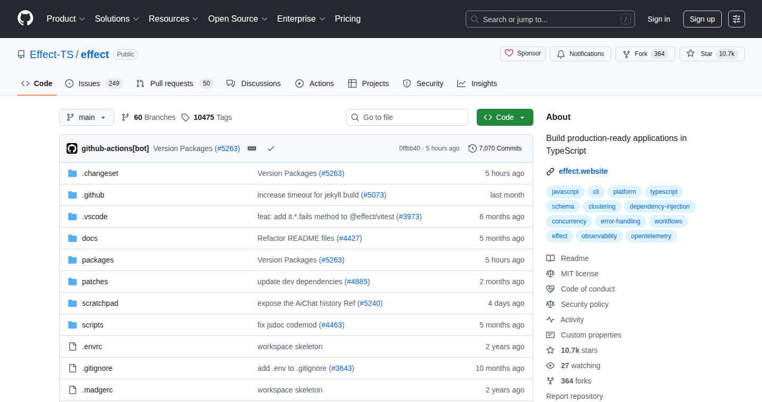Viewport: 762px width, 402px height.
Task: Click the .changeset folder icon
Action: pyautogui.click(x=72, y=173)
